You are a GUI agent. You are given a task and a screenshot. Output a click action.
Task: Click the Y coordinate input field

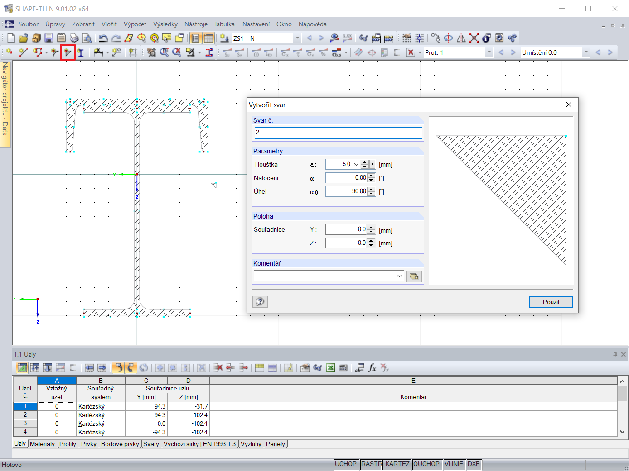[x=346, y=229]
